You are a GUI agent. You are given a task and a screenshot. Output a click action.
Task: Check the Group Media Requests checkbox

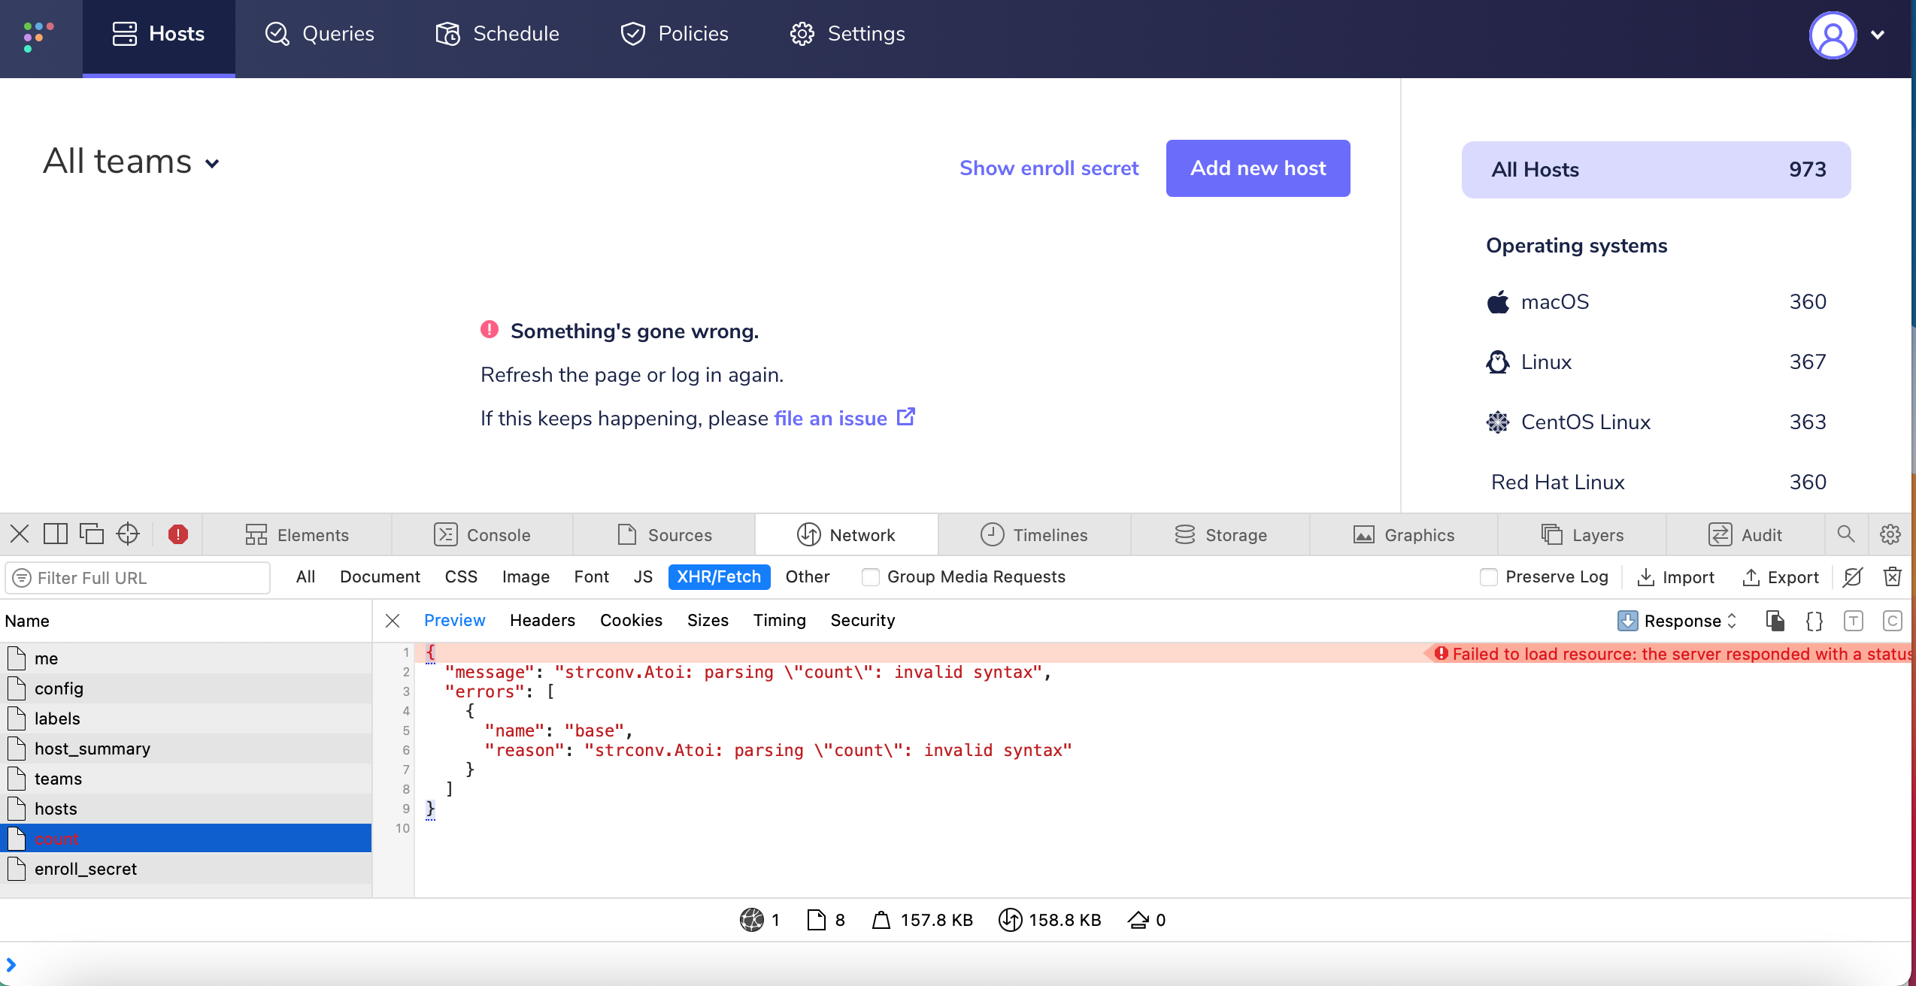(870, 577)
